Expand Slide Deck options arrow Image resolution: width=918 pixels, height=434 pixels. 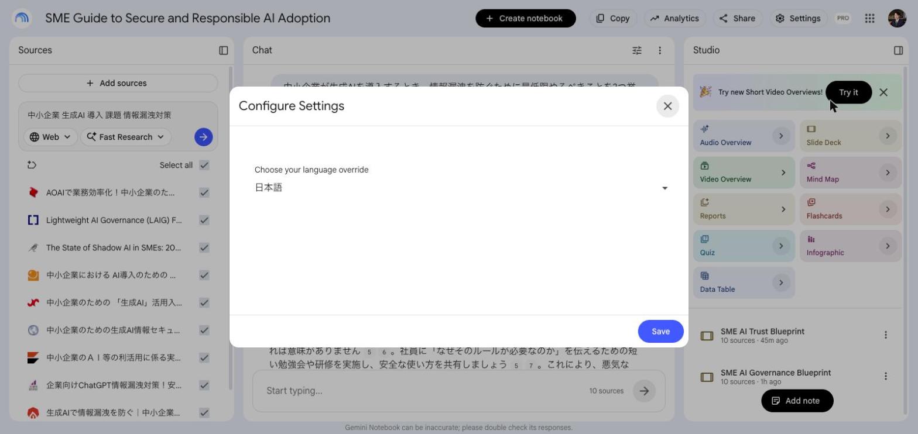pos(888,136)
